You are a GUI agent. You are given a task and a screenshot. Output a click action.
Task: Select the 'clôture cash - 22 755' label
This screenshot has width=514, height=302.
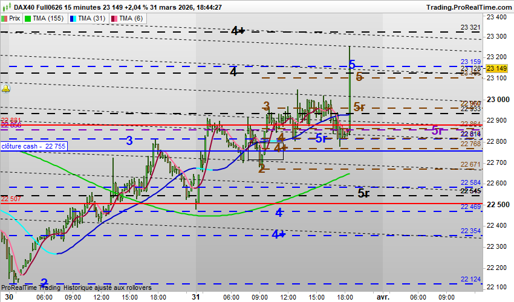click(x=34, y=146)
